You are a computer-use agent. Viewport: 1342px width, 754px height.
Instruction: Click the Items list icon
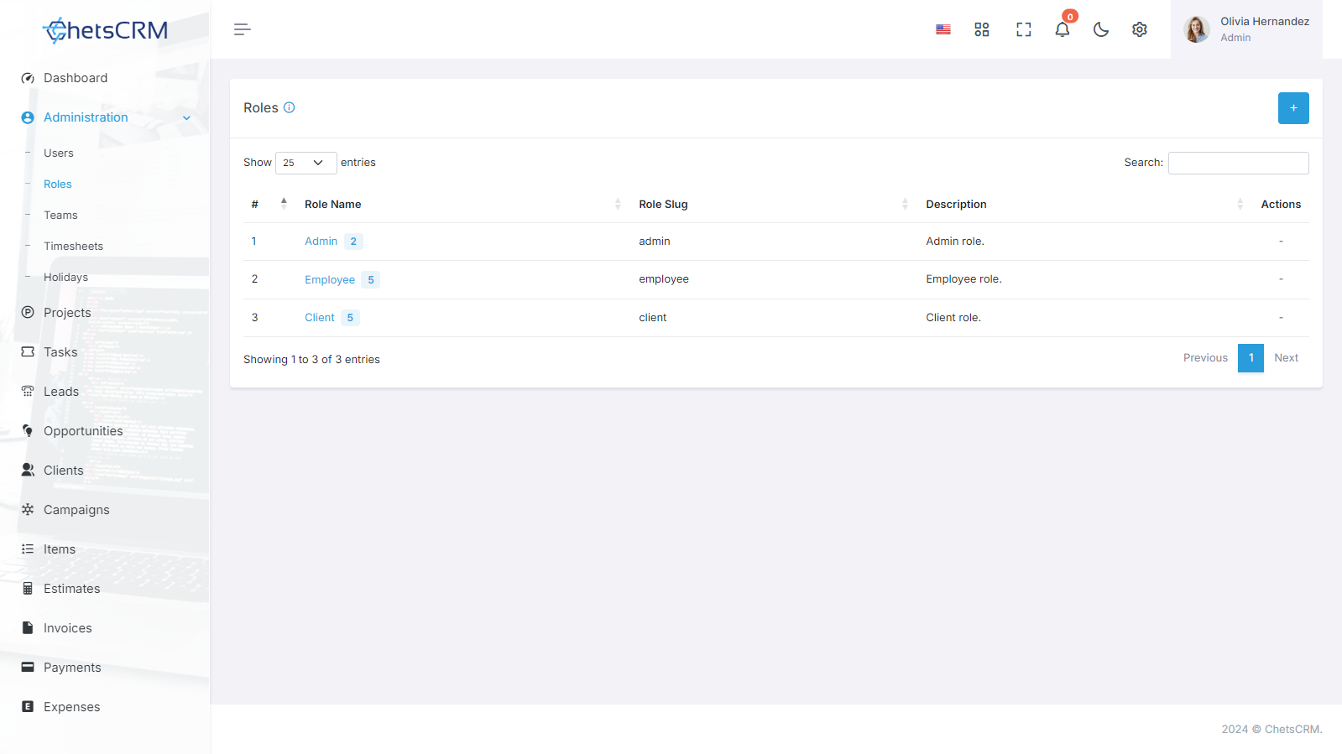tap(28, 549)
